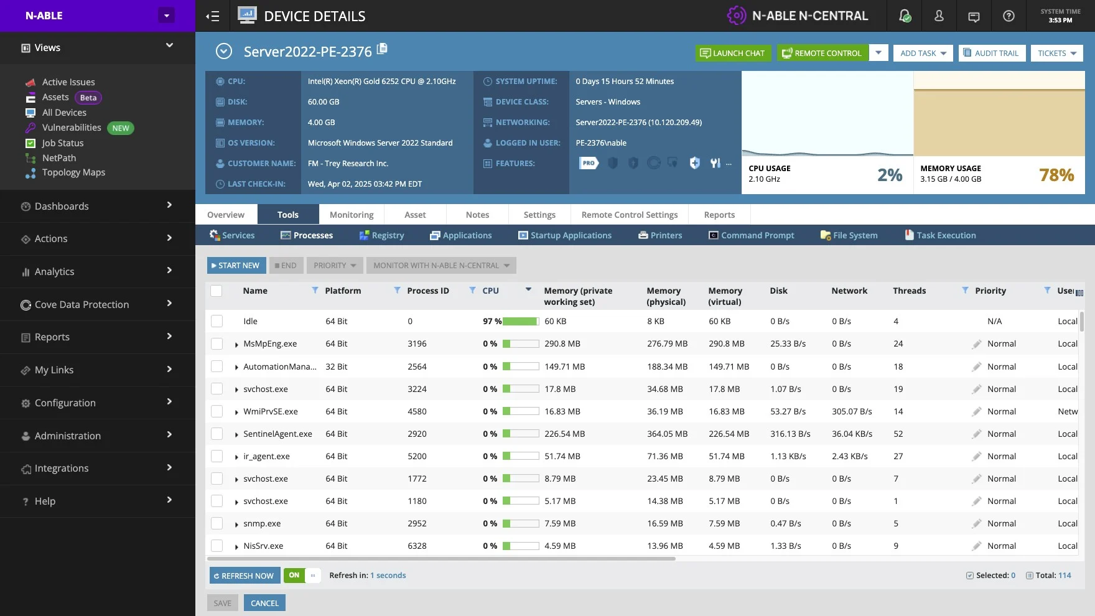Start a Remote Control session

[822, 53]
